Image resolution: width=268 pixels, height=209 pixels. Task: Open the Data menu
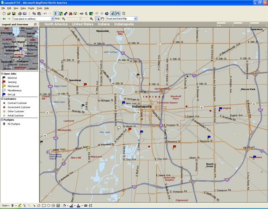(23, 8)
